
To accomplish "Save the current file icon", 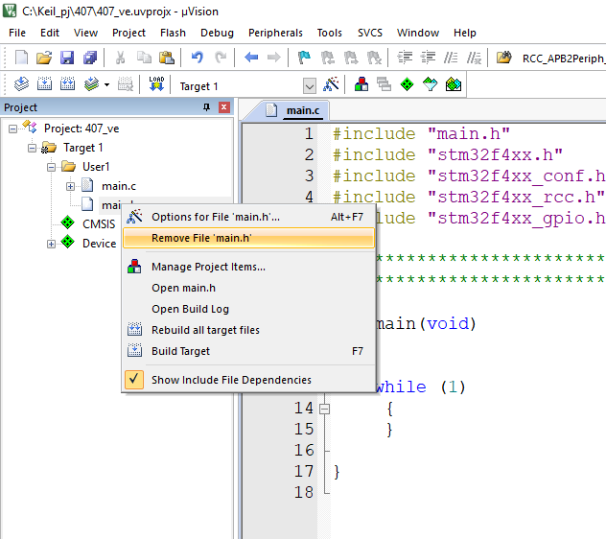I will pos(67,58).
